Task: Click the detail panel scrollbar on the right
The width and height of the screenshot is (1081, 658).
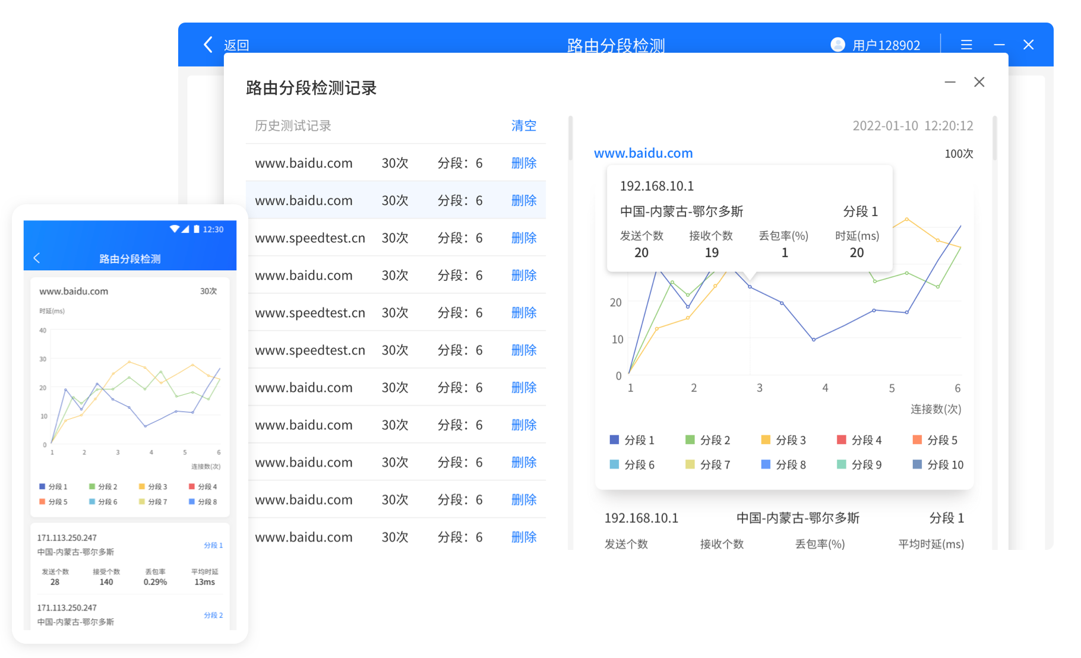Action: [x=994, y=138]
